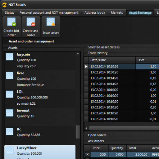Click the LOL asset name
159x159 pixels.
[x=20, y=92]
